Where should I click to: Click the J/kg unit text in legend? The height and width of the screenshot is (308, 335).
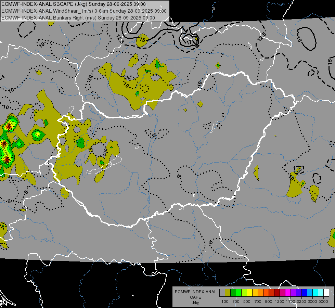click(195, 303)
